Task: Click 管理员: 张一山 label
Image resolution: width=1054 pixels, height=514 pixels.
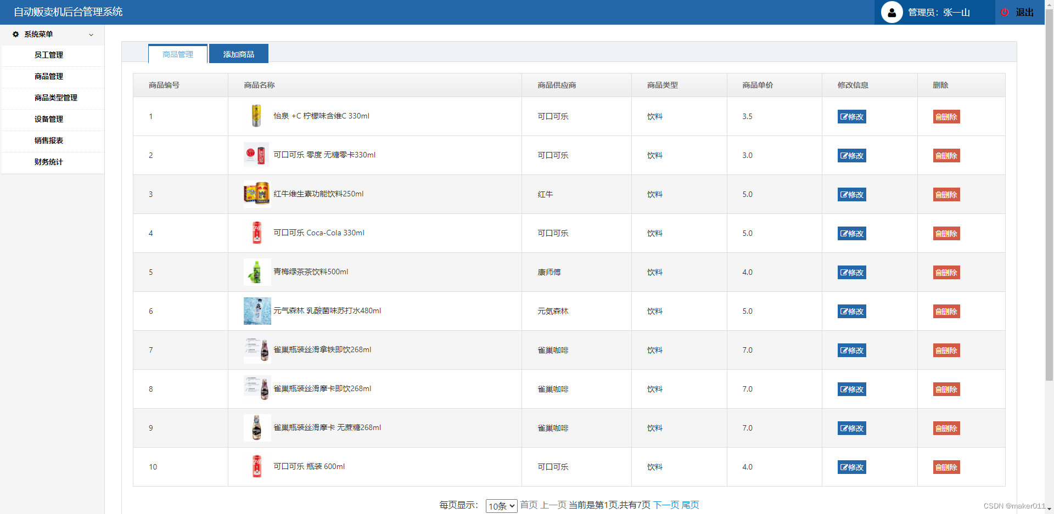Action: tap(939, 12)
